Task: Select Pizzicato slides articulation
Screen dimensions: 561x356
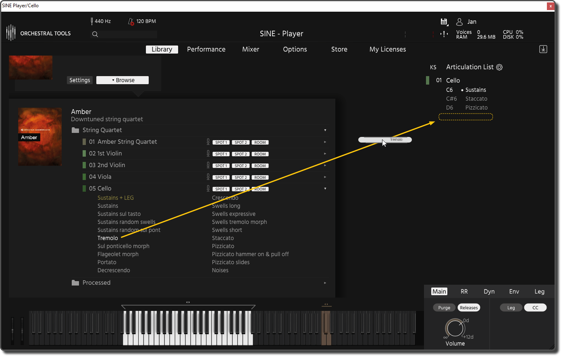Action: click(231, 262)
